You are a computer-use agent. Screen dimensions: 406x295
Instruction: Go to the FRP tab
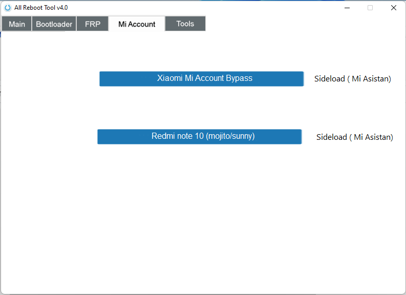coord(93,24)
